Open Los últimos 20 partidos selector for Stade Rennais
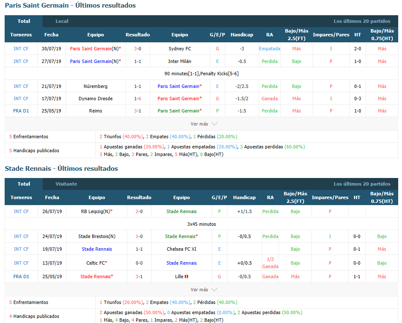This screenshot has height=323, width=402. point(362,184)
